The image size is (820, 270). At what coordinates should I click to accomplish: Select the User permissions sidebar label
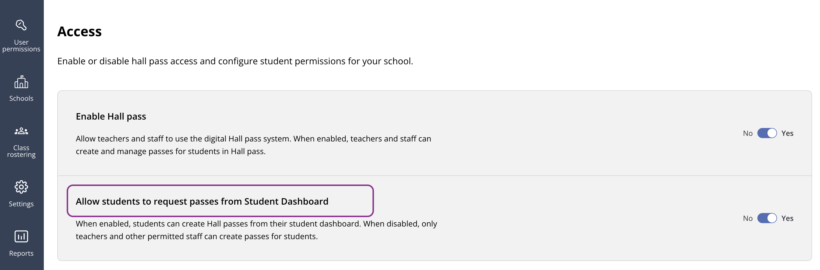point(21,45)
